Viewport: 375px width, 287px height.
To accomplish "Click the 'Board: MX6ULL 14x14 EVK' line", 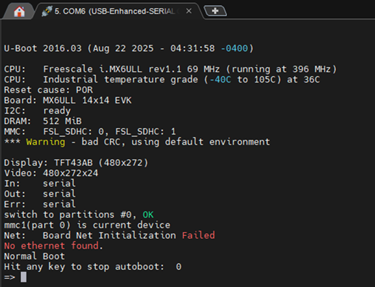I will [68, 100].
